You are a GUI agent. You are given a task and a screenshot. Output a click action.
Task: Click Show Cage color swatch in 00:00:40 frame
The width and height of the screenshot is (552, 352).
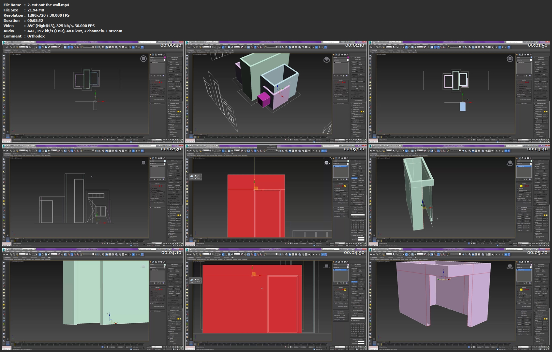pos(178,111)
